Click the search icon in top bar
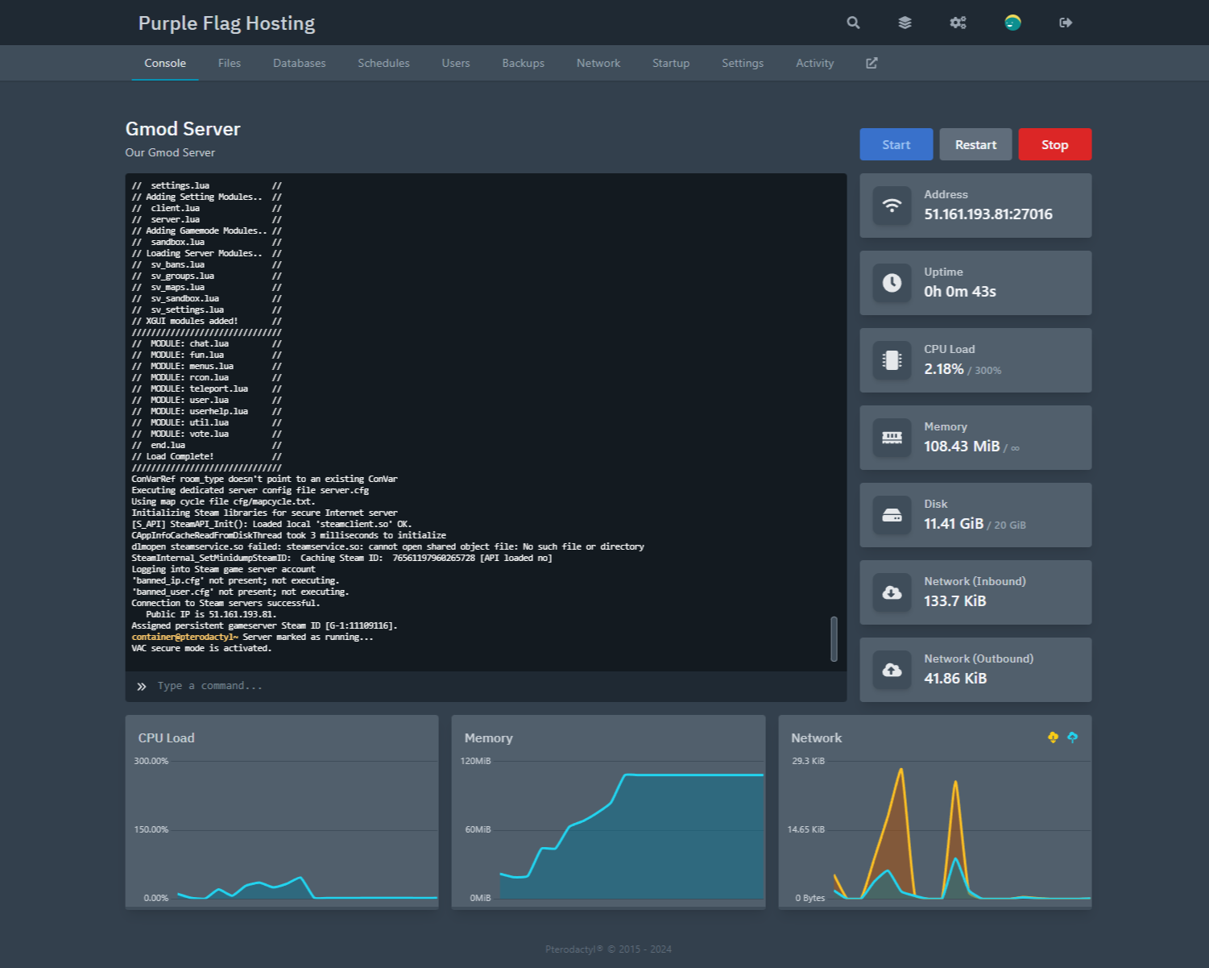This screenshot has width=1209, height=968. pos(853,23)
